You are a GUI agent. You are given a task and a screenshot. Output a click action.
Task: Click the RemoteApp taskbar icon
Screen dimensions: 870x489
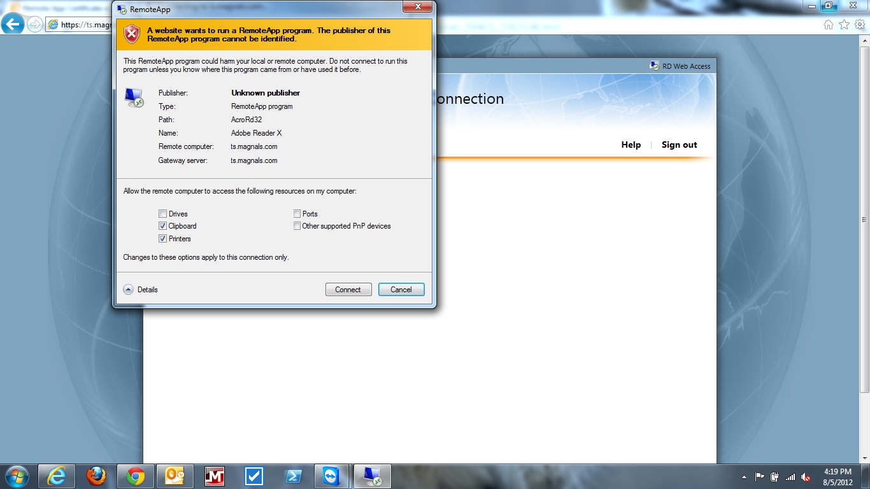pyautogui.click(x=372, y=476)
